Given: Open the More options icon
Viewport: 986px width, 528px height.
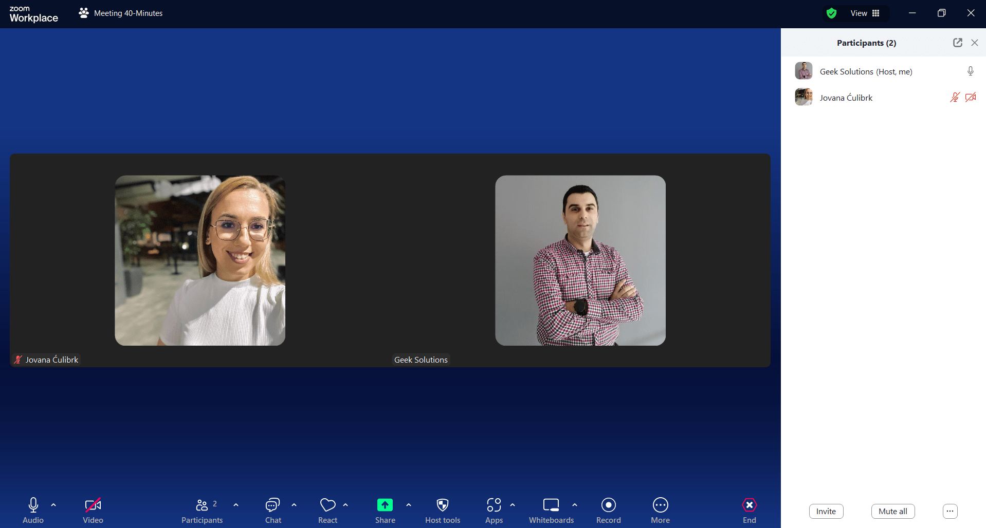Looking at the screenshot, I should [660, 506].
